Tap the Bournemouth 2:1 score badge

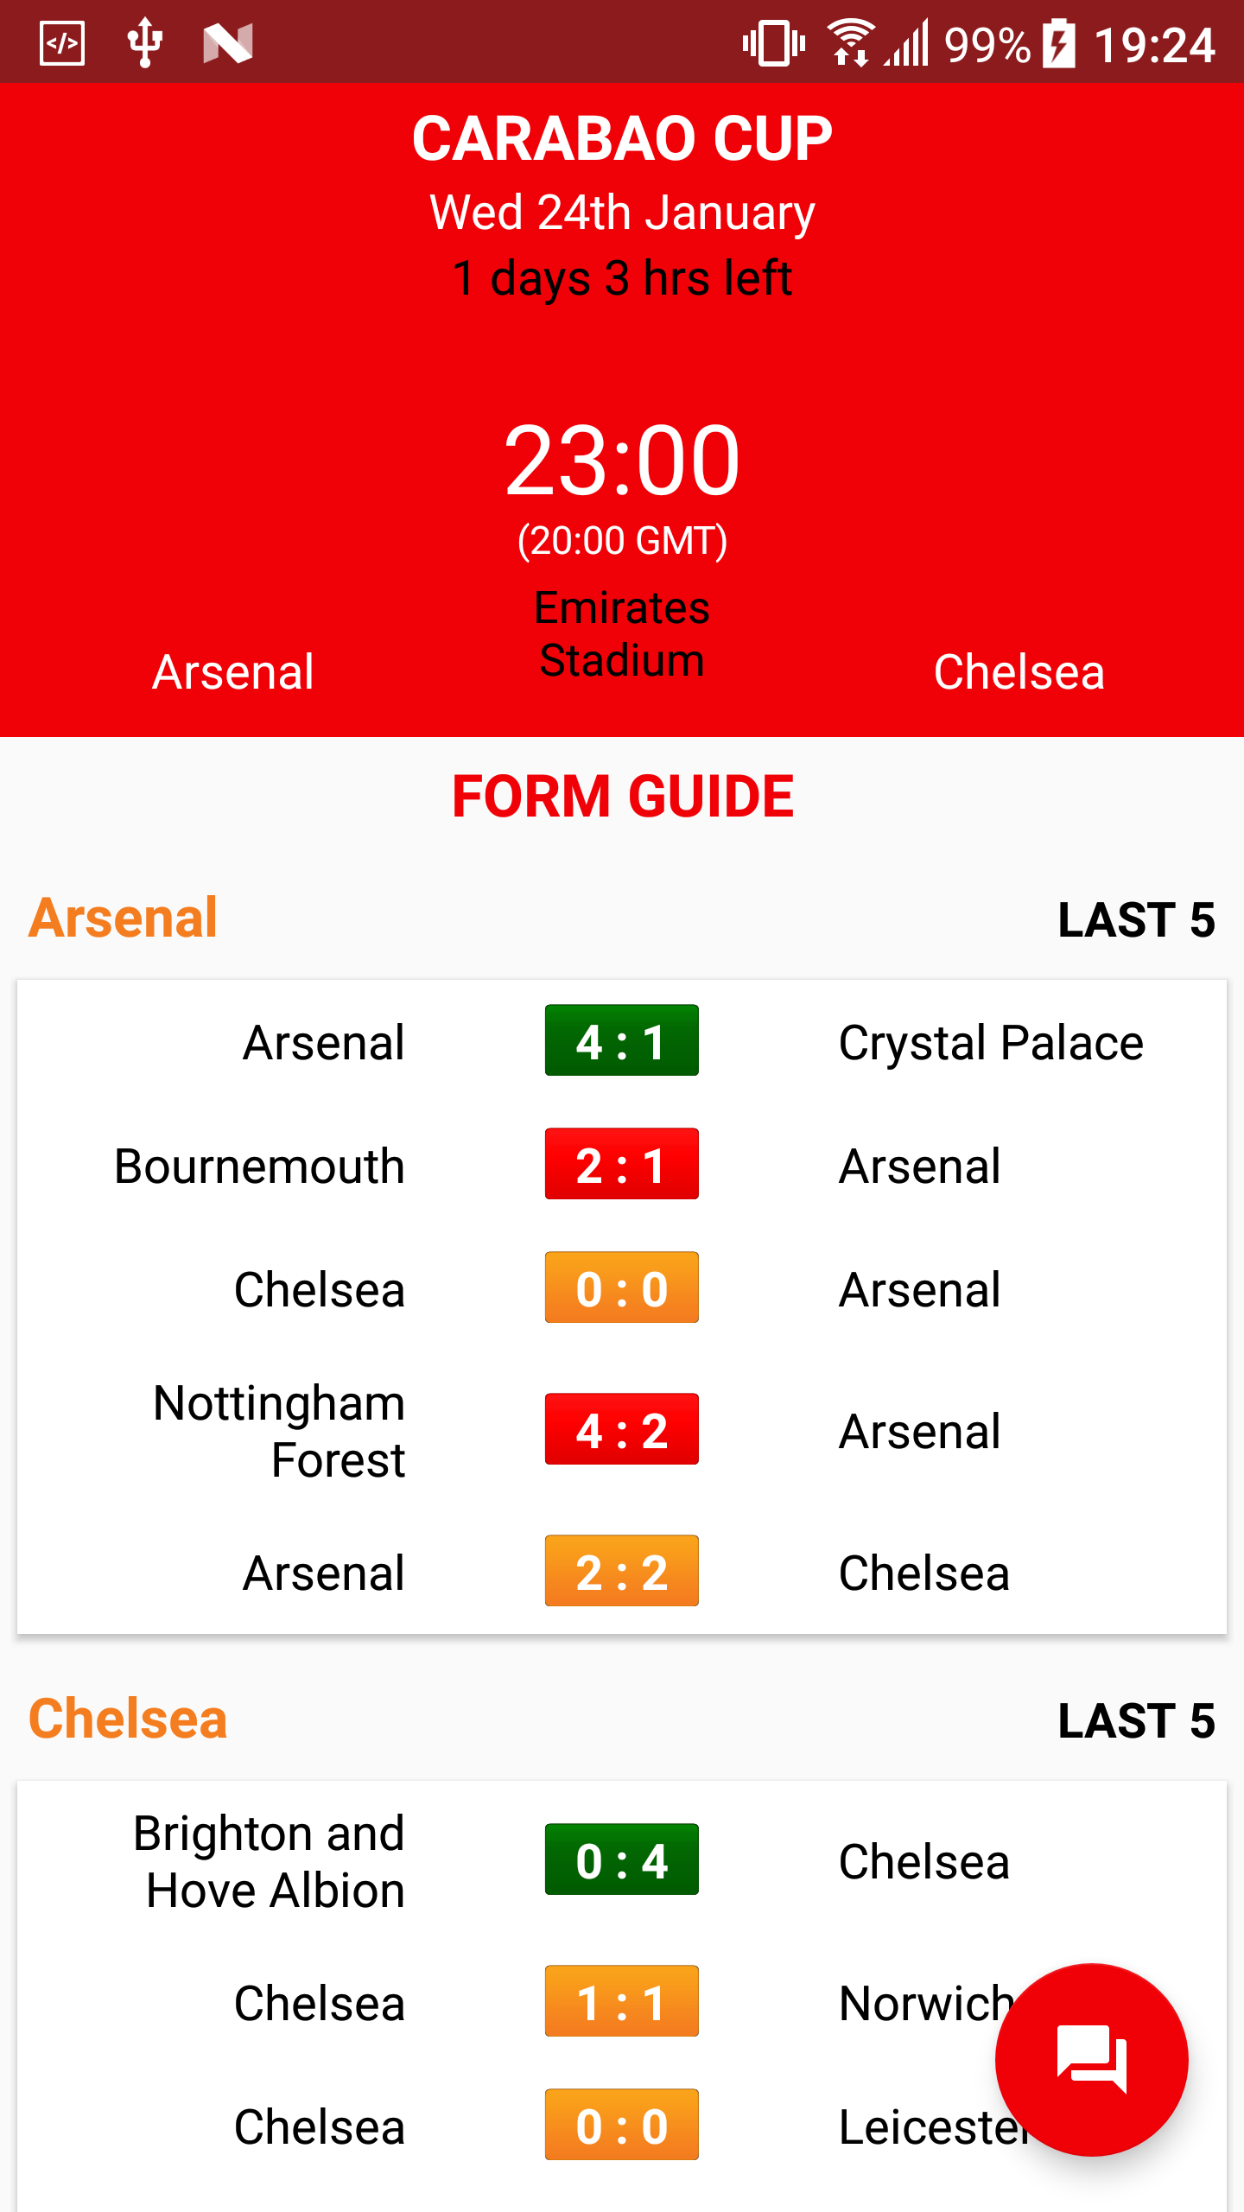click(x=621, y=1164)
